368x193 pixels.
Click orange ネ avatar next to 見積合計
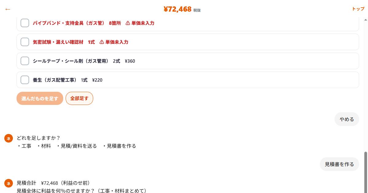pyautogui.click(x=9, y=183)
